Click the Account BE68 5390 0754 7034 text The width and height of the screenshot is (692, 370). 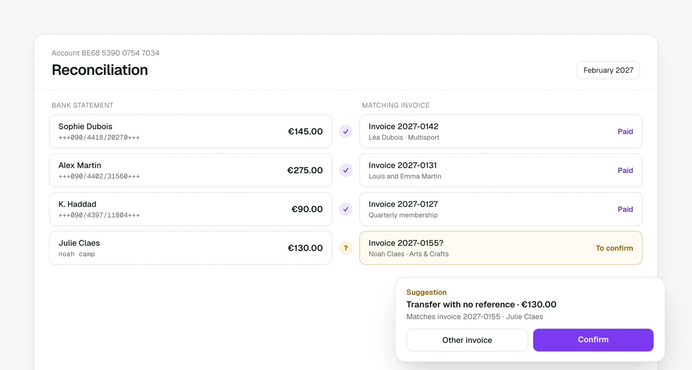[106, 53]
